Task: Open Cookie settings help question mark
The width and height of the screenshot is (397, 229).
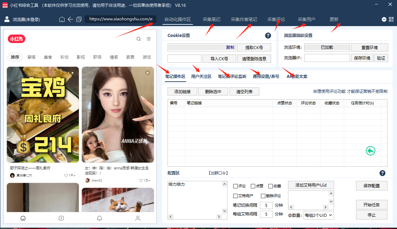Action: (x=268, y=36)
